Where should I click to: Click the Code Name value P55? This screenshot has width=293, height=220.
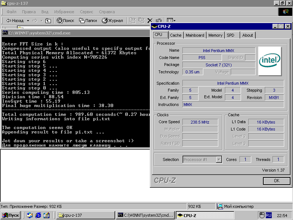202,58
